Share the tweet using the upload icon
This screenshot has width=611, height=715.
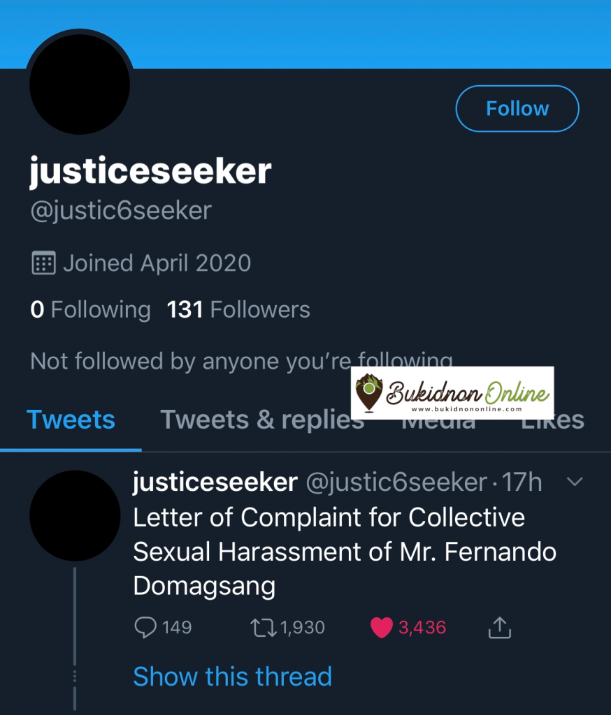point(499,628)
